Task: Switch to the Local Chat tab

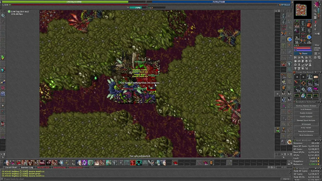Action: coord(11,167)
